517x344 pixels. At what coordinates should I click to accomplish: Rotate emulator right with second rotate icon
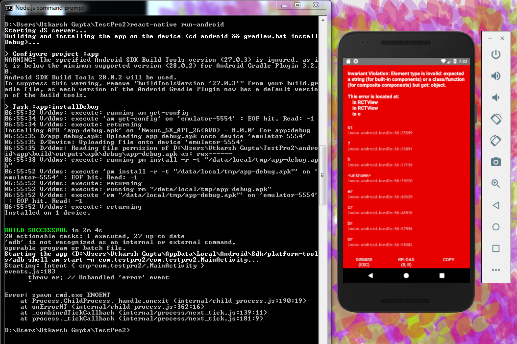pyautogui.click(x=495, y=141)
